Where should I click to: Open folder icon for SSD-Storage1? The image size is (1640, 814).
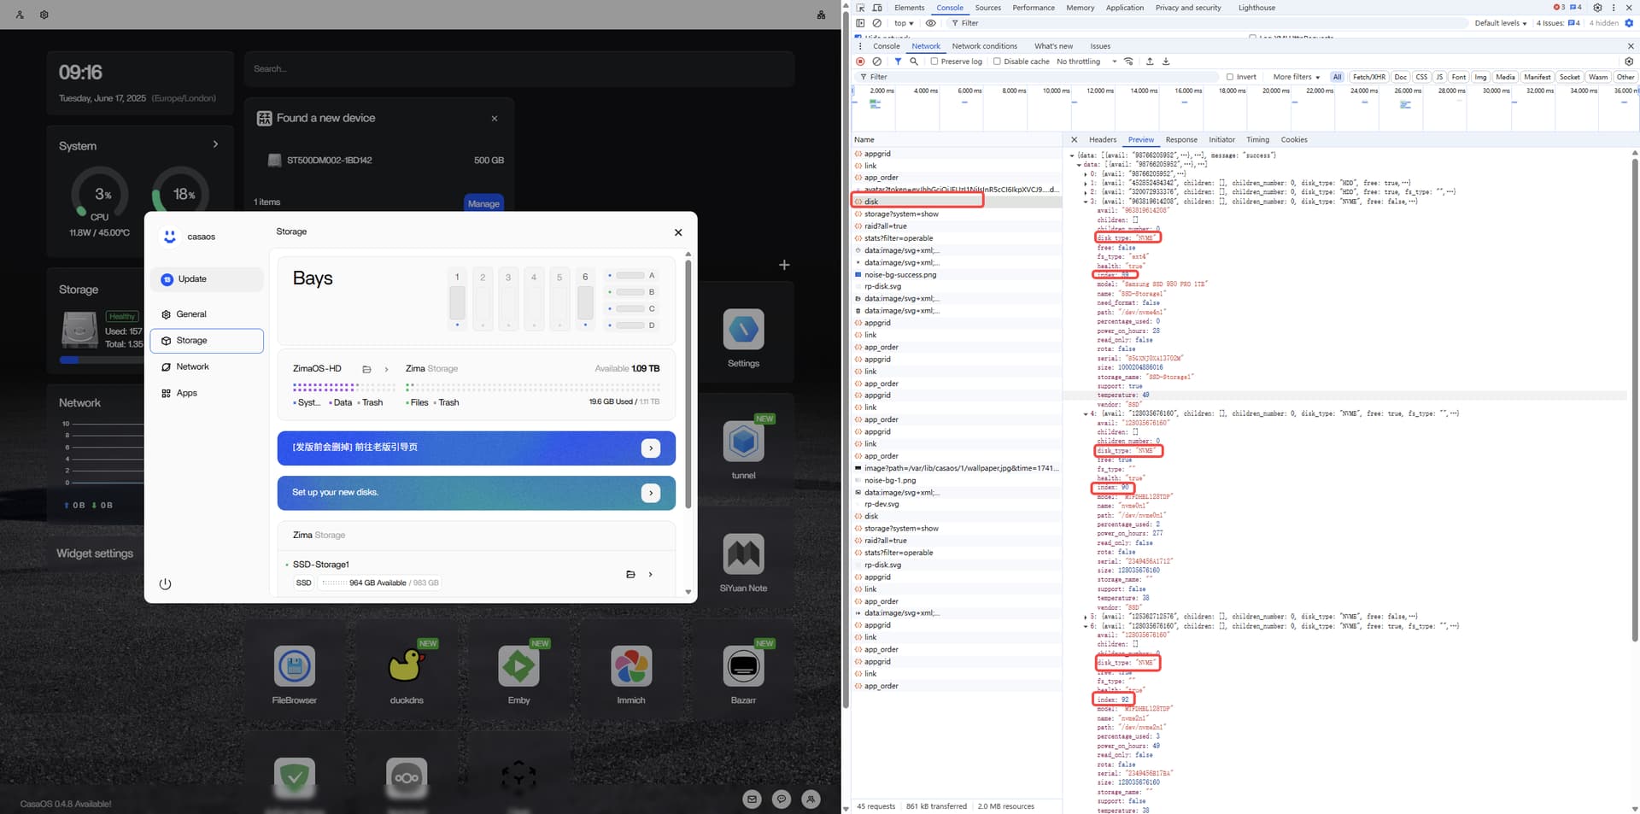tap(630, 574)
